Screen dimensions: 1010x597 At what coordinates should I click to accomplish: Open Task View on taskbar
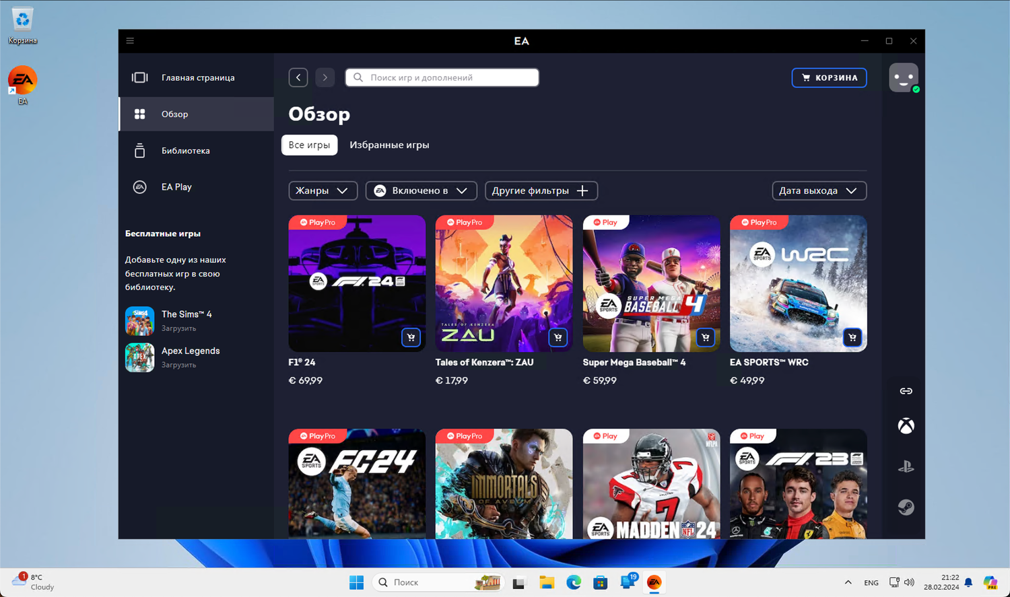pyautogui.click(x=518, y=582)
